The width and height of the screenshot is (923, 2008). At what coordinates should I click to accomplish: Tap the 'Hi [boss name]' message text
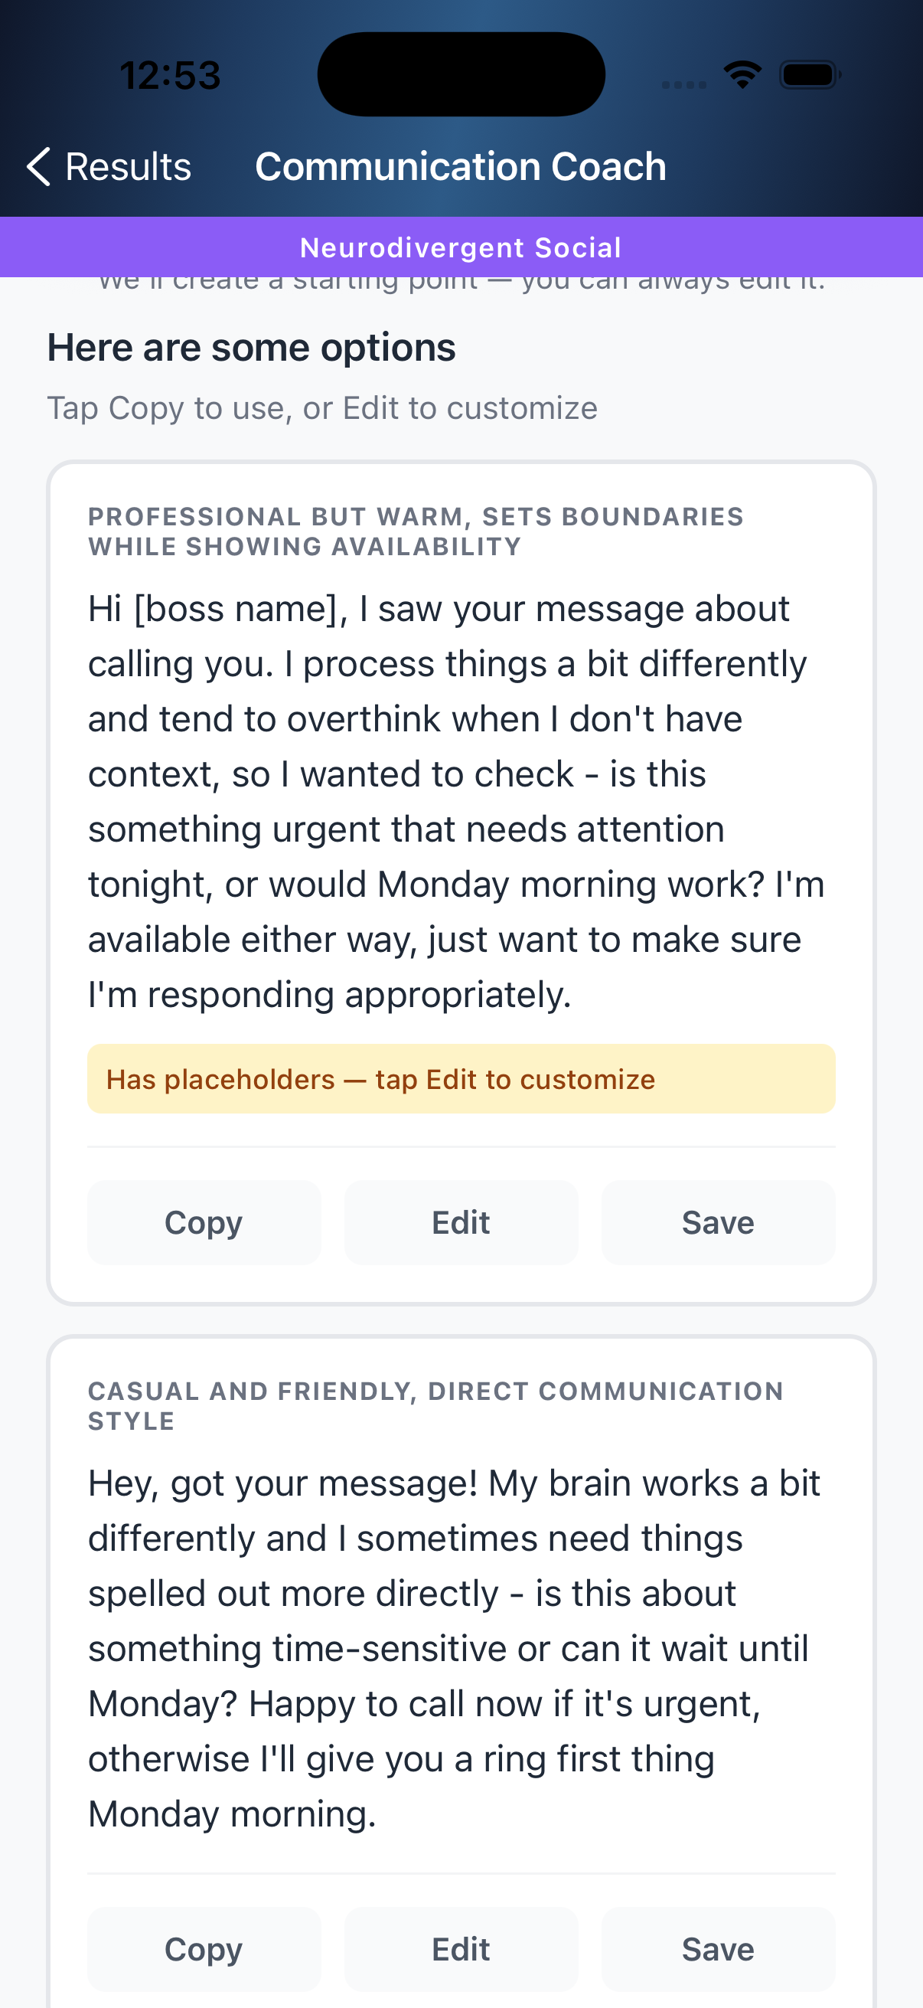455,801
